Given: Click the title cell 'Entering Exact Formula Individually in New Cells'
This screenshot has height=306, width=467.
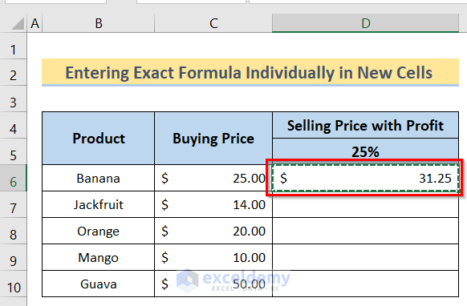Looking at the screenshot, I should [x=250, y=72].
